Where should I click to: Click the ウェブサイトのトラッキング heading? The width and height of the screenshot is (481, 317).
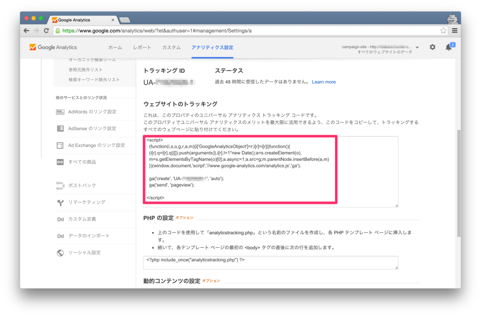(x=180, y=104)
